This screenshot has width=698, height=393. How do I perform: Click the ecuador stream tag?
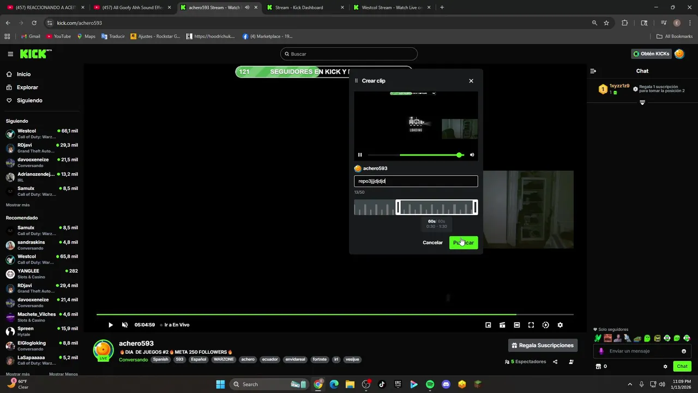tap(269, 360)
